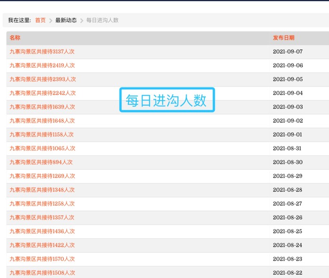Click the 名称 column header
Image resolution: width=329 pixels, height=278 pixels.
[15, 38]
